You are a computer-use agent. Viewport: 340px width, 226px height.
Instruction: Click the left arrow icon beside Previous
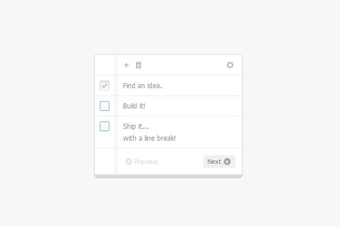point(129,162)
